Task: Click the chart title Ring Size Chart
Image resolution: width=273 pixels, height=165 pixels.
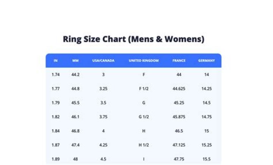Action: (133, 39)
